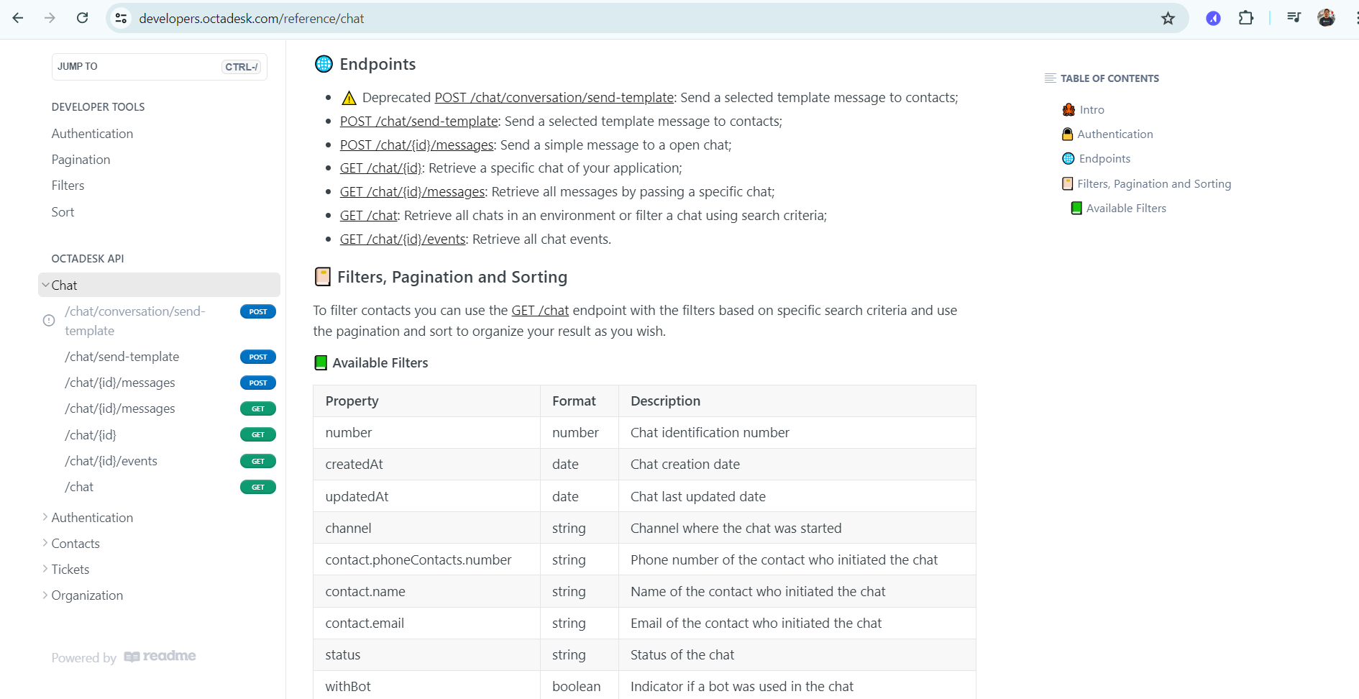
Task: Follow the GET /chat/{id} link
Action: 381,168
